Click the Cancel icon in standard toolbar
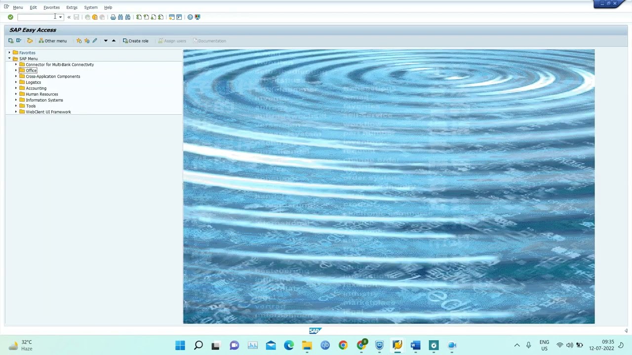 [x=102, y=17]
